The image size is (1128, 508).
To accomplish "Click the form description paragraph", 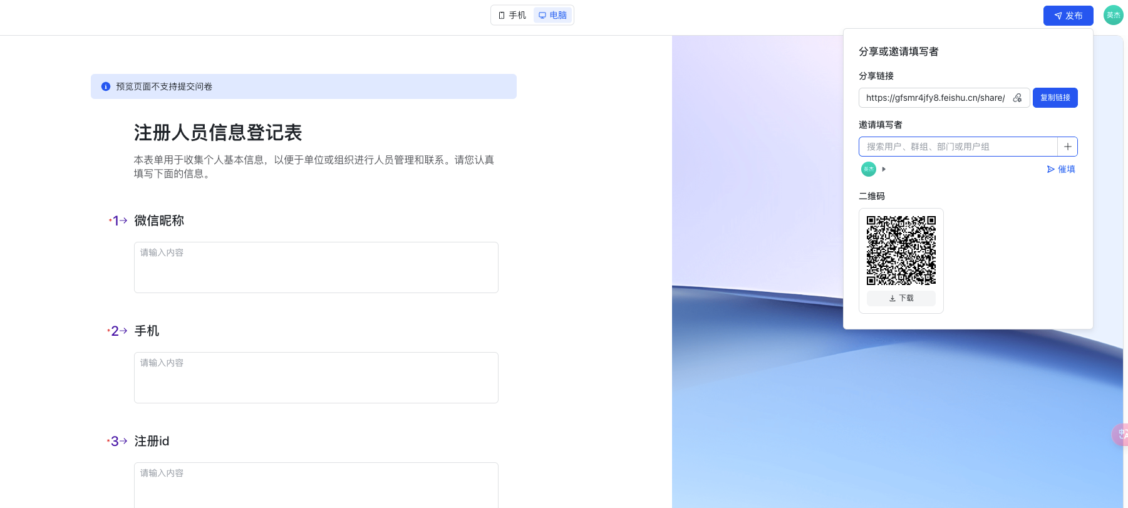I will click(314, 167).
